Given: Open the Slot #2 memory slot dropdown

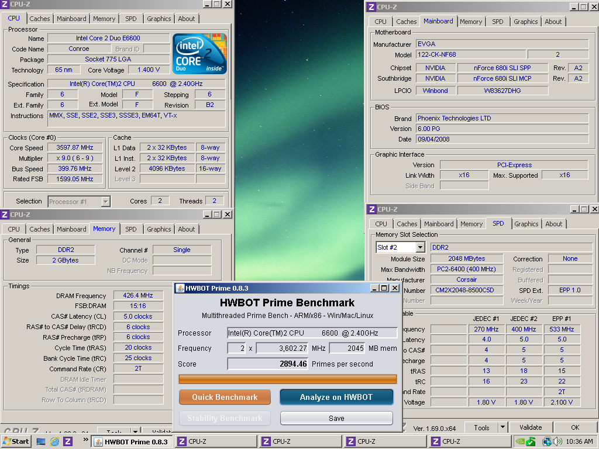Looking at the screenshot, I should click(x=420, y=247).
